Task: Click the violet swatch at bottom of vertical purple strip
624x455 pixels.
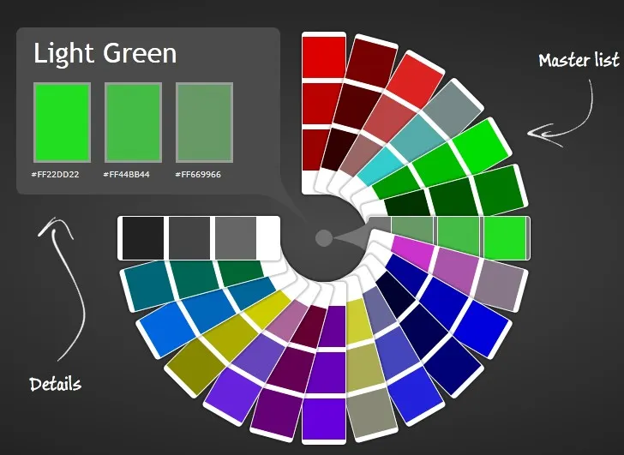Action: [324, 418]
